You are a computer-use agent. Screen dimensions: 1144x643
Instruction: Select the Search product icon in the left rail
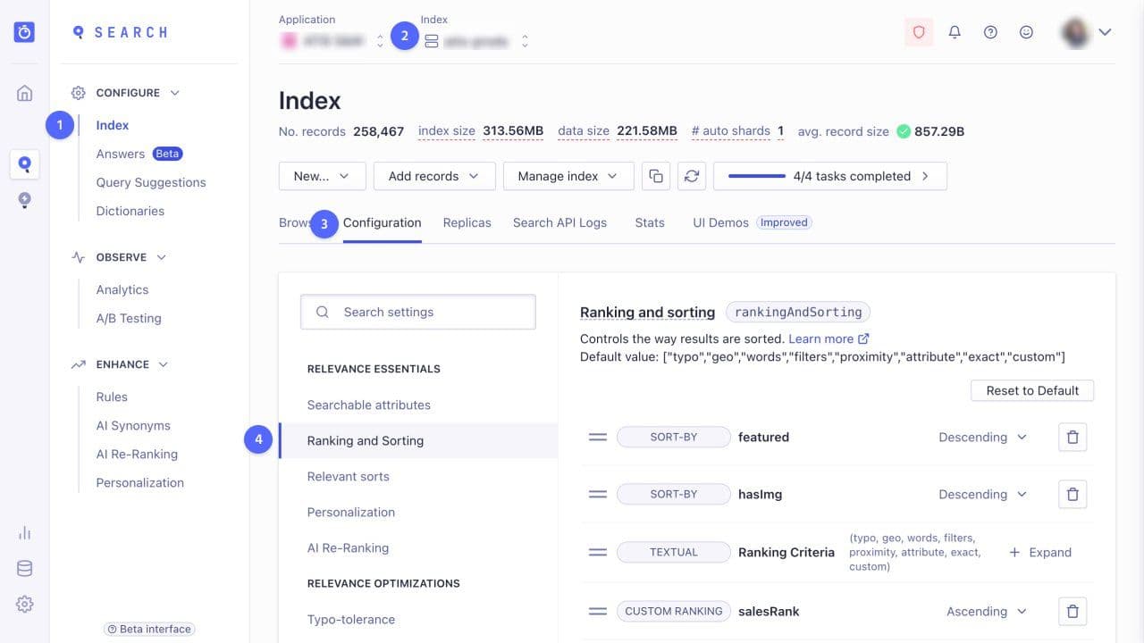click(25, 164)
